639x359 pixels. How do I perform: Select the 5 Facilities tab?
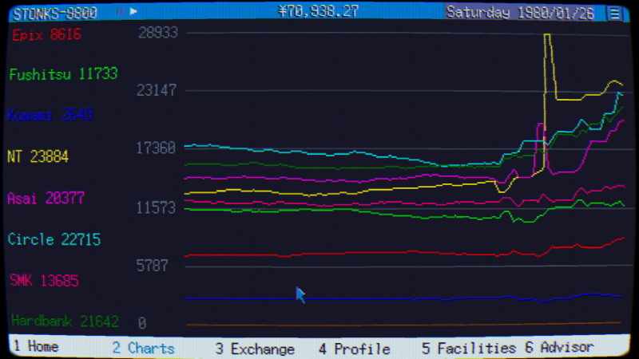coord(468,348)
